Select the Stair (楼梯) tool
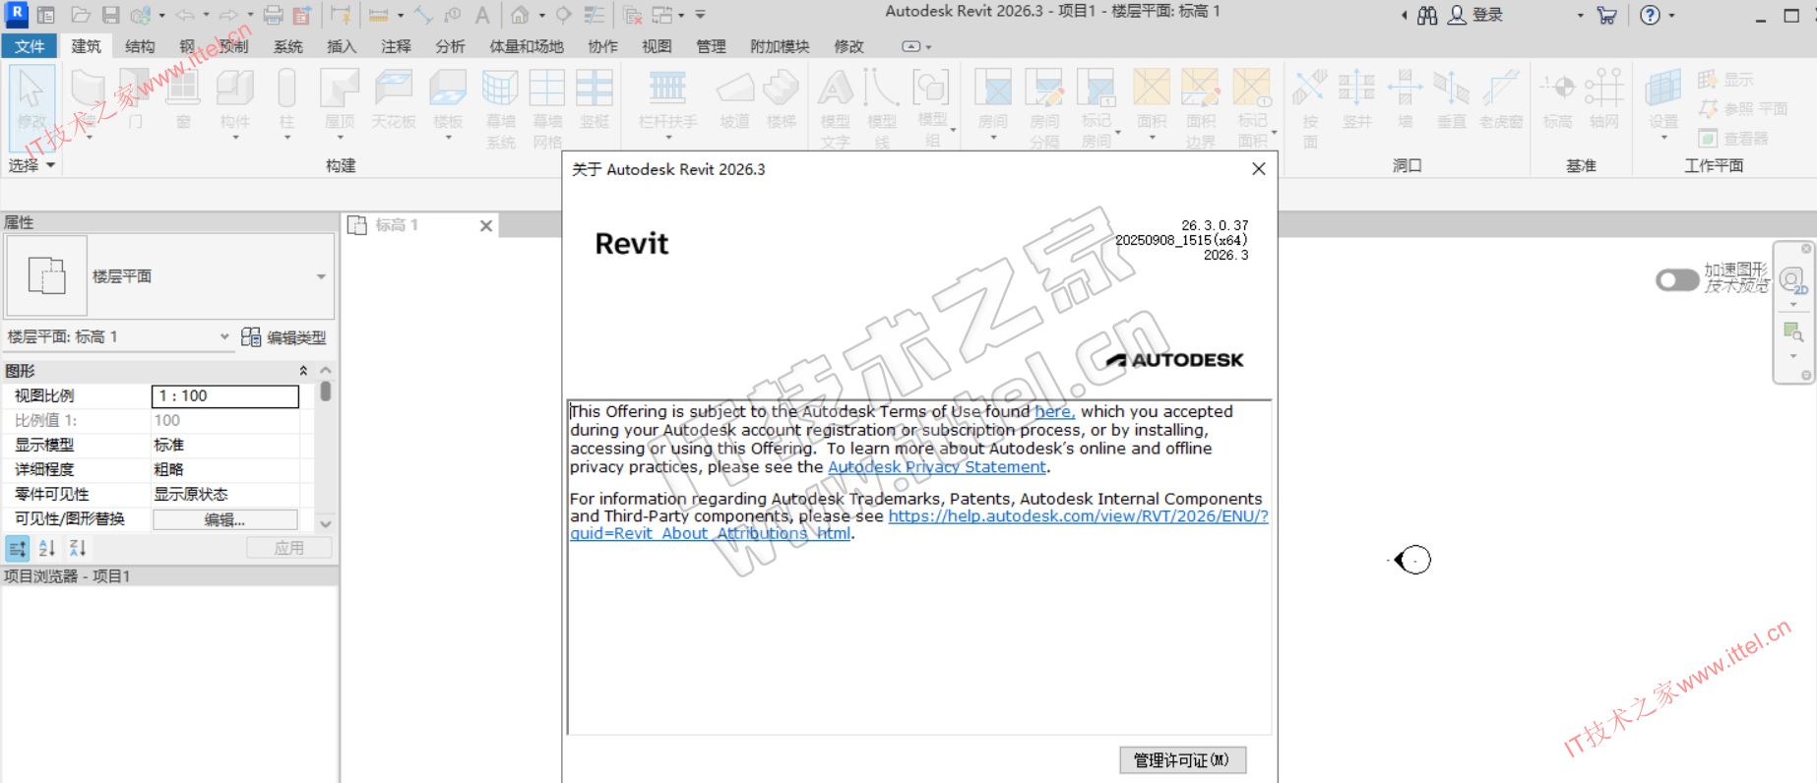Viewport: 1817px width, 783px height. [782, 100]
